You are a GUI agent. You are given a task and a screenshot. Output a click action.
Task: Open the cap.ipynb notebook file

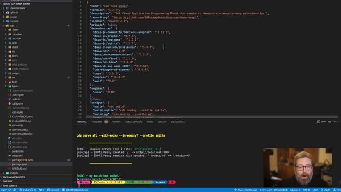pyautogui.click(x=18, y=113)
